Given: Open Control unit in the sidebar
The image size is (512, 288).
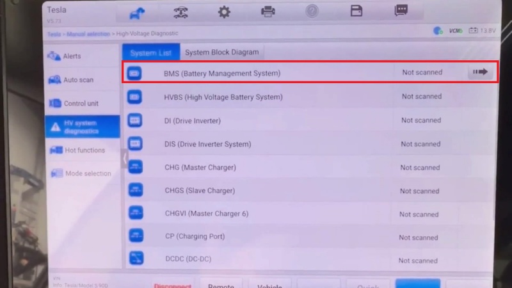Looking at the screenshot, I should coord(83,103).
